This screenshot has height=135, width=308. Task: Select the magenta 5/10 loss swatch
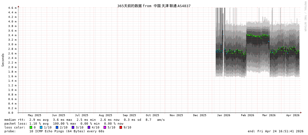click(105, 127)
